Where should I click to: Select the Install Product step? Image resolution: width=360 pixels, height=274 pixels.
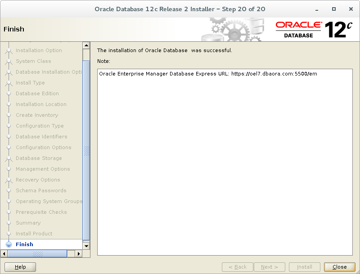[34, 234]
